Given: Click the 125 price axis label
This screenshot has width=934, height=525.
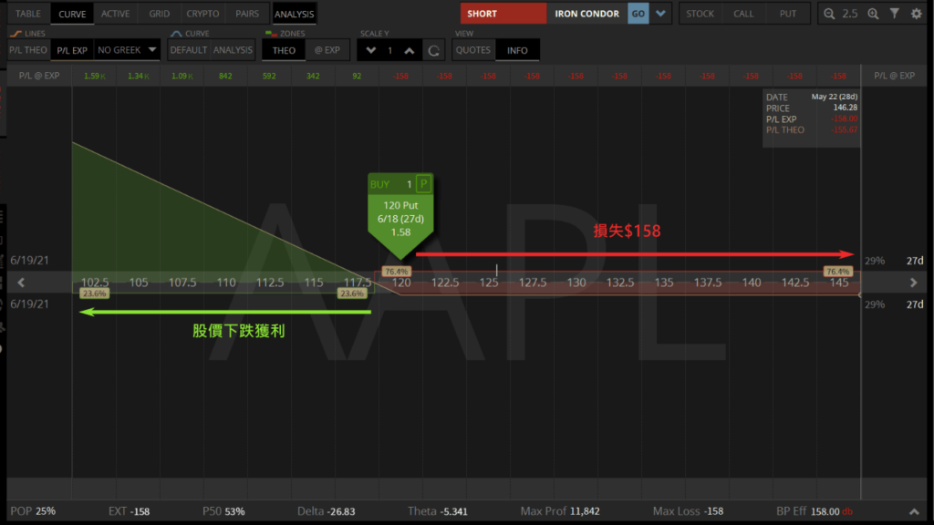Looking at the screenshot, I should click(489, 283).
